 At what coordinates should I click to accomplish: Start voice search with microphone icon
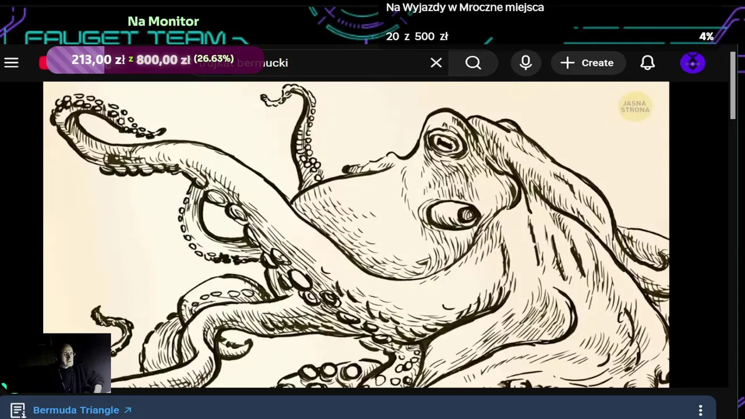click(x=526, y=63)
